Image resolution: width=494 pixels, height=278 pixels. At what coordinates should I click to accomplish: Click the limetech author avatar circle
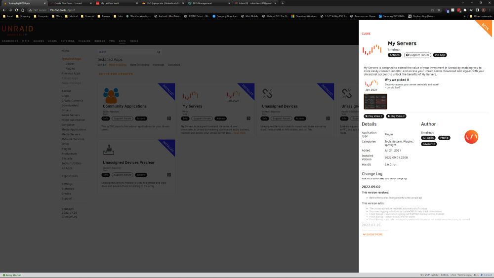point(471,137)
